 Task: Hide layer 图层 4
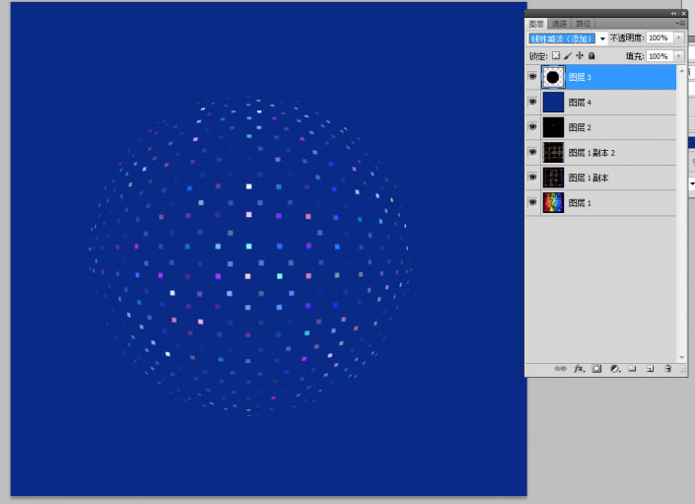pos(532,102)
